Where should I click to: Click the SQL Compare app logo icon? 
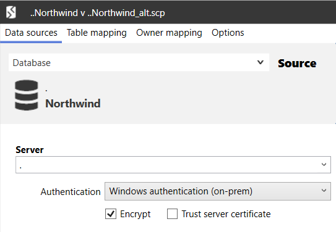click(11, 12)
